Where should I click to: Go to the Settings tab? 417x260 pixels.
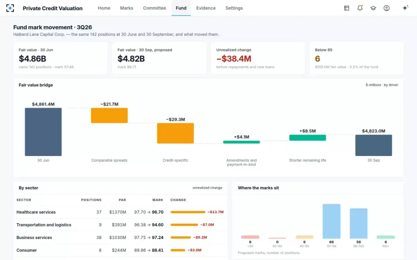[234, 8]
